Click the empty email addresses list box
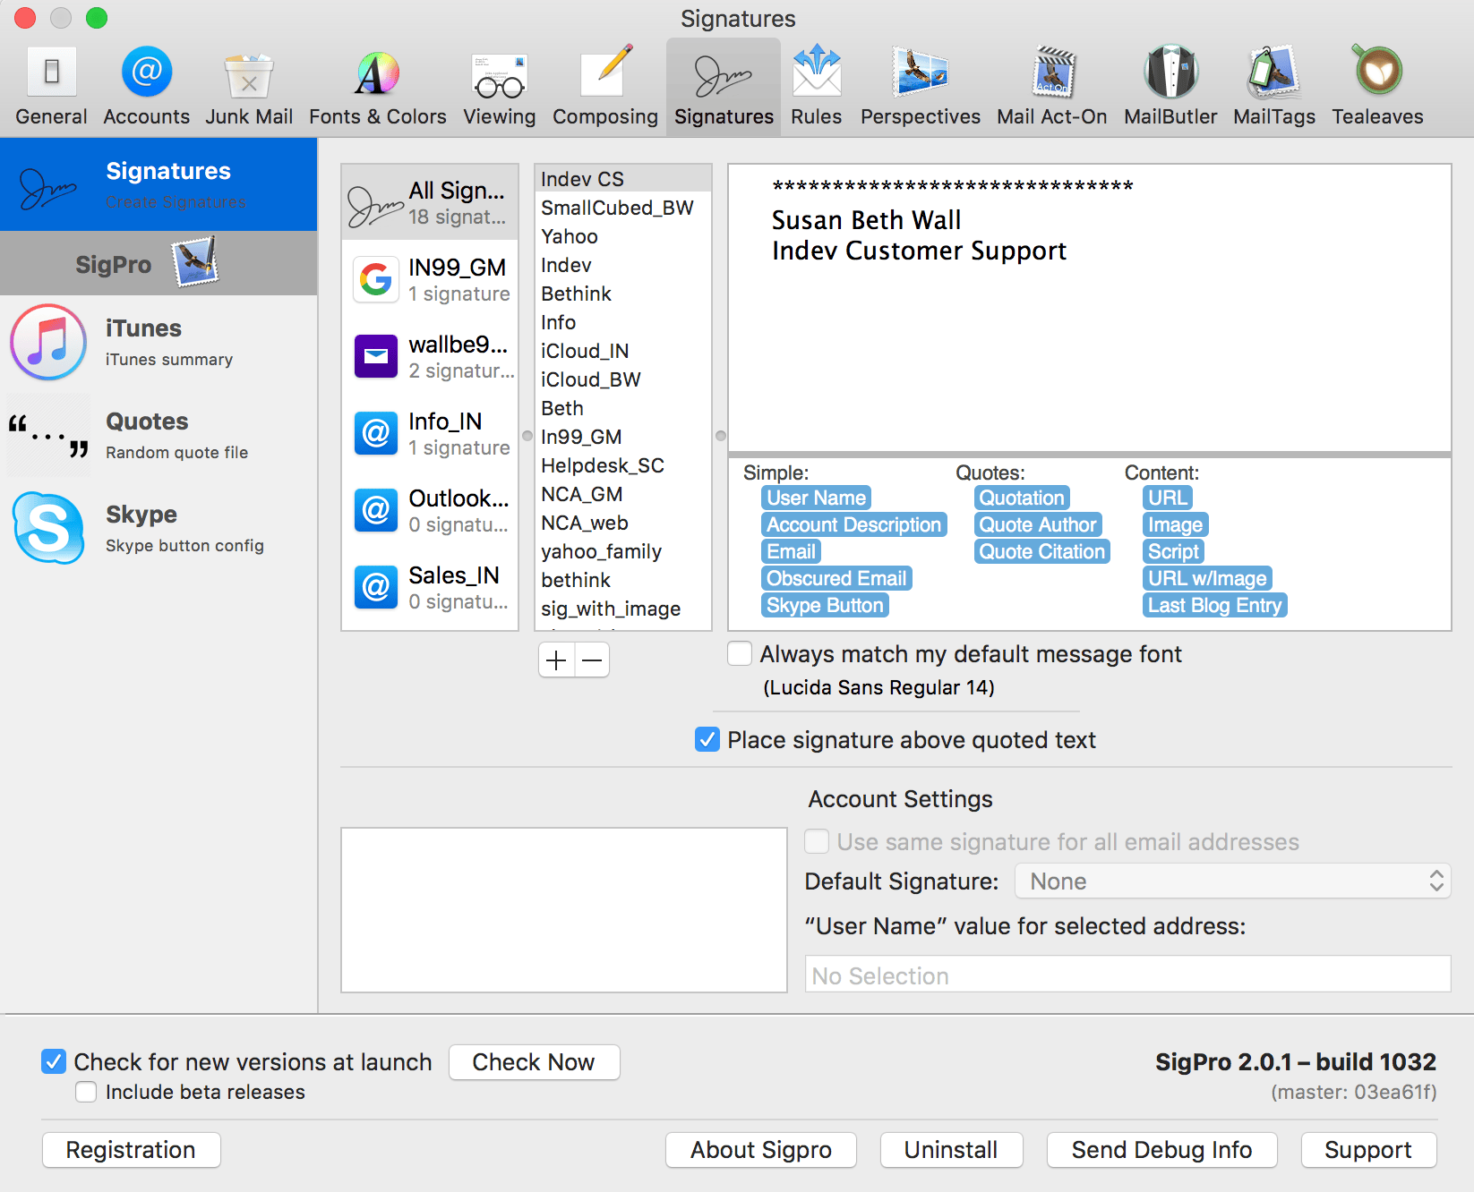This screenshot has width=1474, height=1192. (564, 909)
